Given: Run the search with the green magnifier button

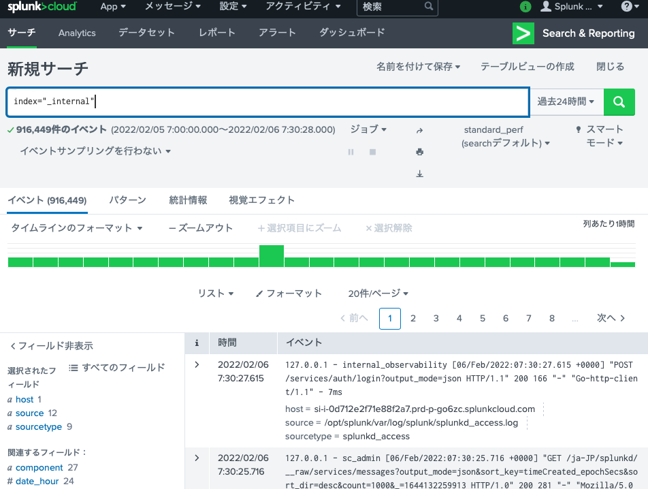Looking at the screenshot, I should tap(618, 101).
